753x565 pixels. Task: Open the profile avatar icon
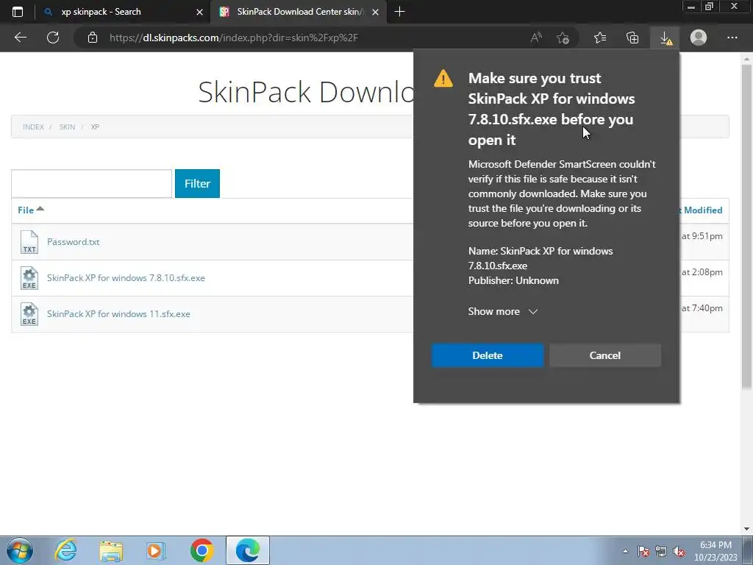(699, 38)
